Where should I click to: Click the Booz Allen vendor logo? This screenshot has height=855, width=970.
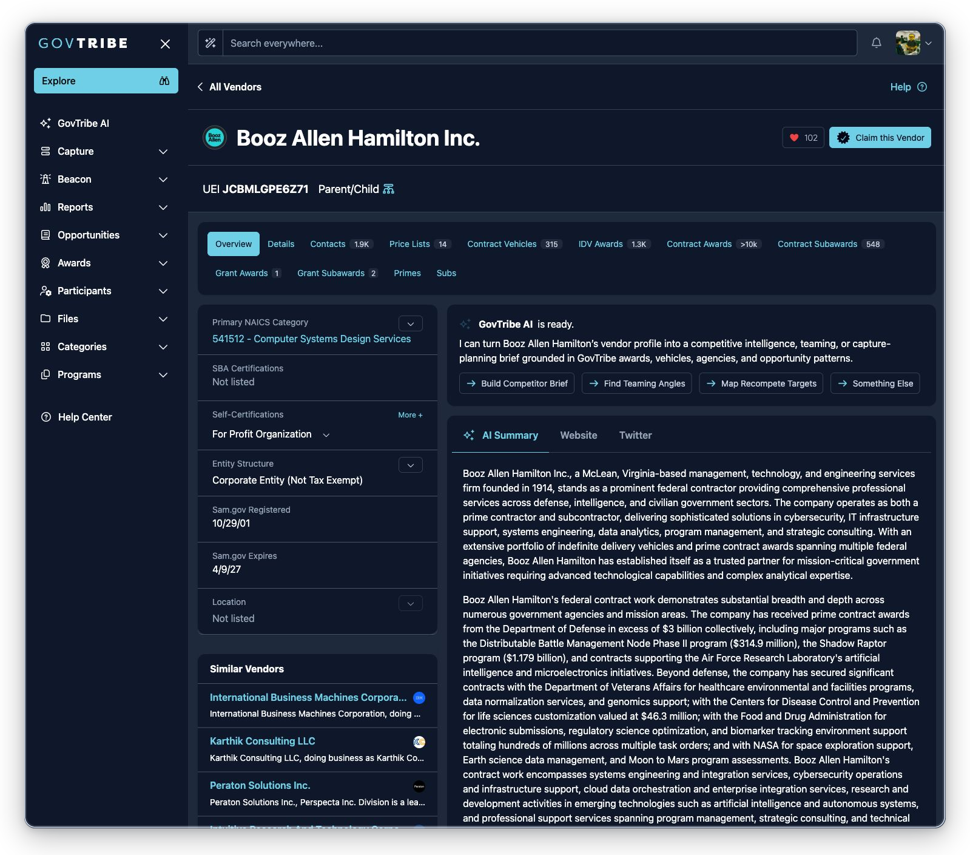click(x=215, y=138)
